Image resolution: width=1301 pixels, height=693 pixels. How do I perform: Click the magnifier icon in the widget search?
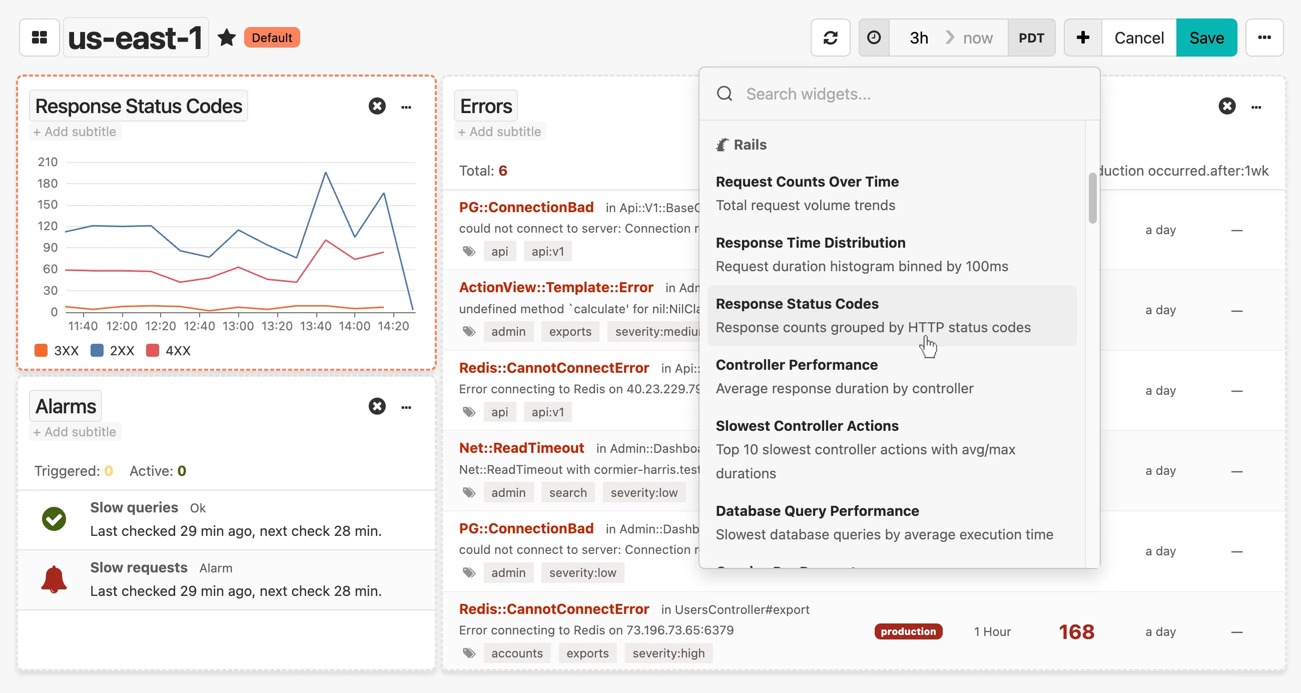coord(725,94)
